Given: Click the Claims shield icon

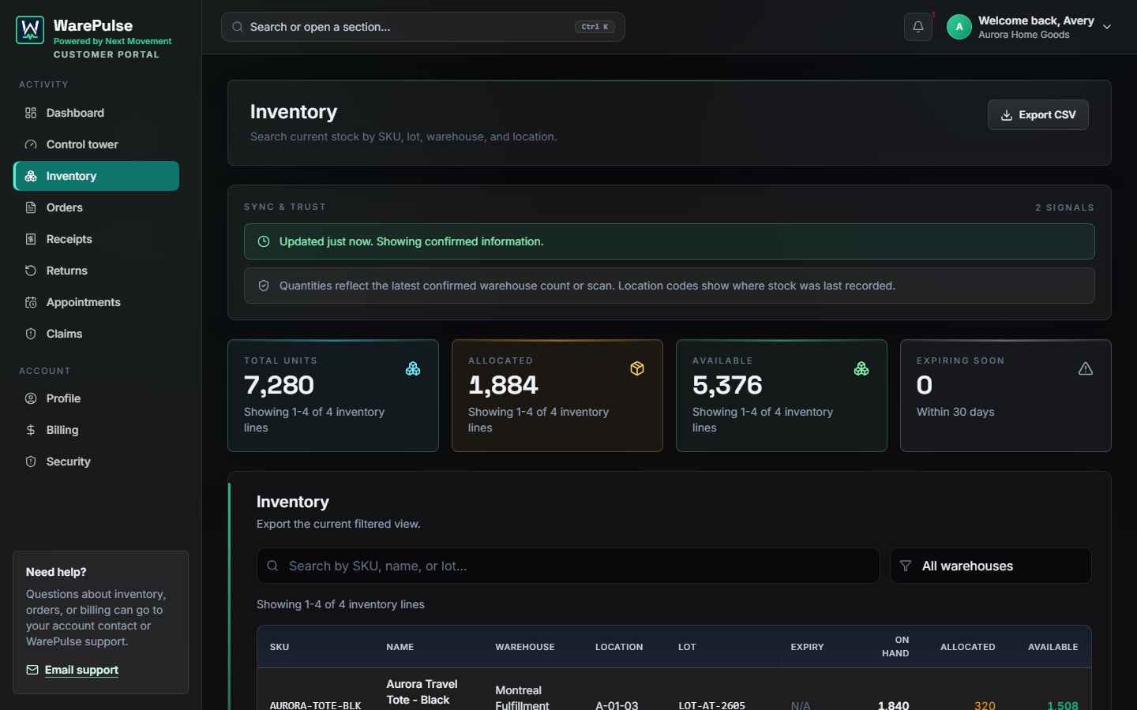Looking at the screenshot, I should [31, 334].
